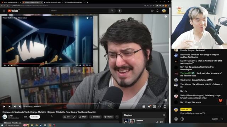Open the notifications bell
This screenshot has width=227, height=127.
[x=157, y=11]
